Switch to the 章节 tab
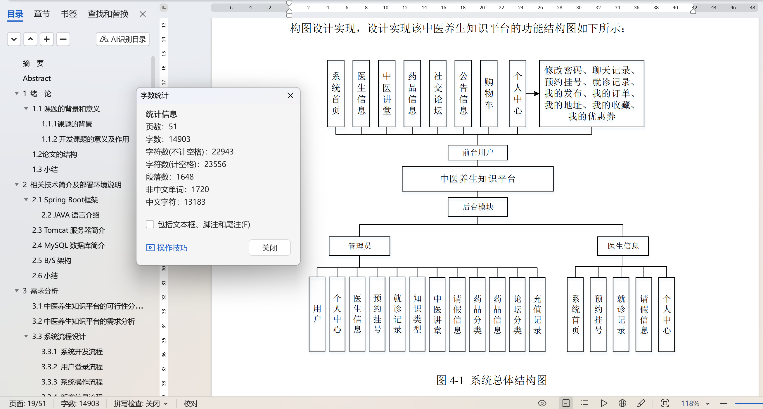 point(42,14)
